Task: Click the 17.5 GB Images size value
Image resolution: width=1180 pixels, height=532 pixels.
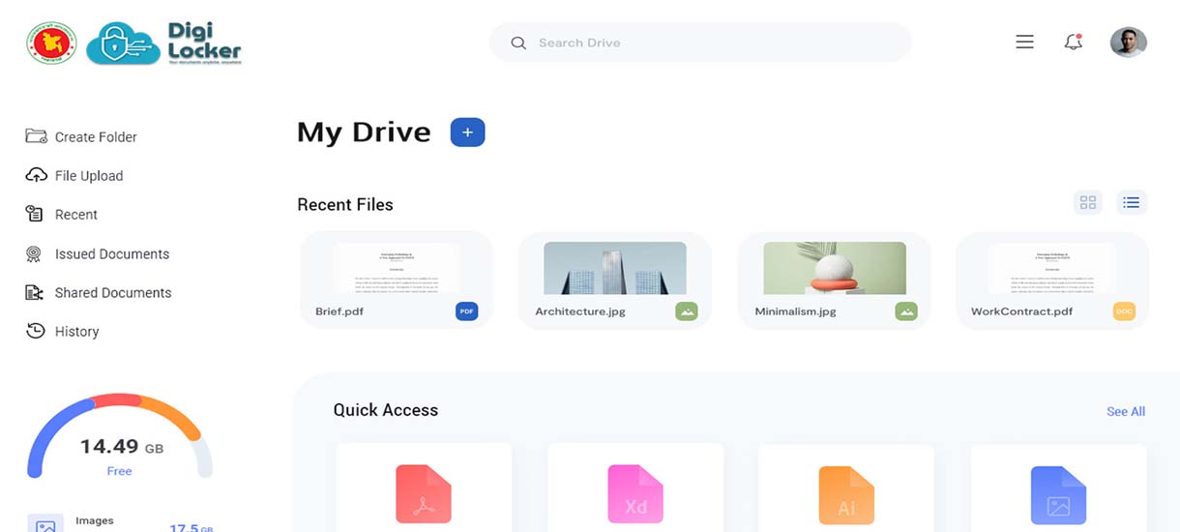Action: [x=192, y=527]
